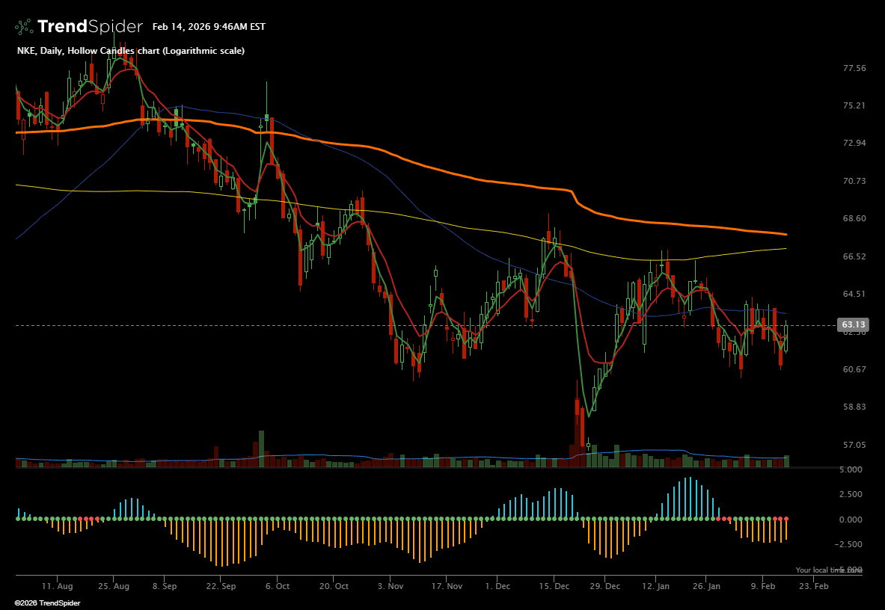Select the 6. Oct date axis marker
The width and height of the screenshot is (885, 610).
coord(278,587)
